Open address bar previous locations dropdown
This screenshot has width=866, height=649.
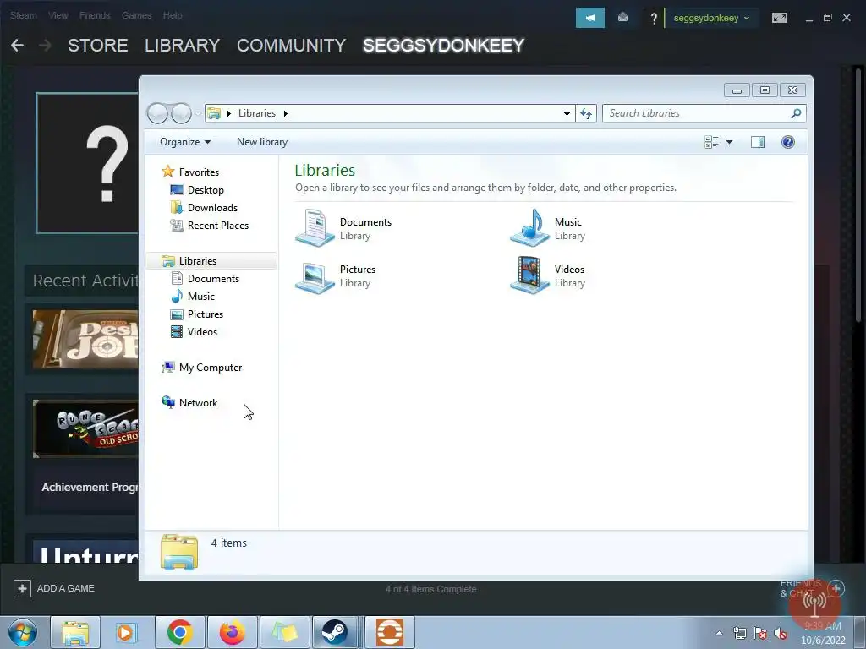(x=567, y=114)
